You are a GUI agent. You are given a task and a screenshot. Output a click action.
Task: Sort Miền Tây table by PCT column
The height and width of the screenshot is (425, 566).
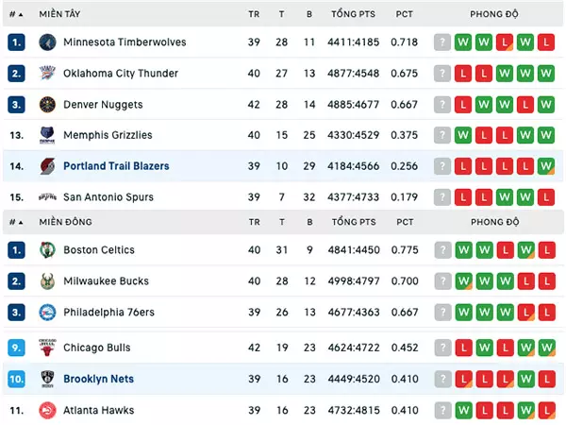(x=404, y=14)
